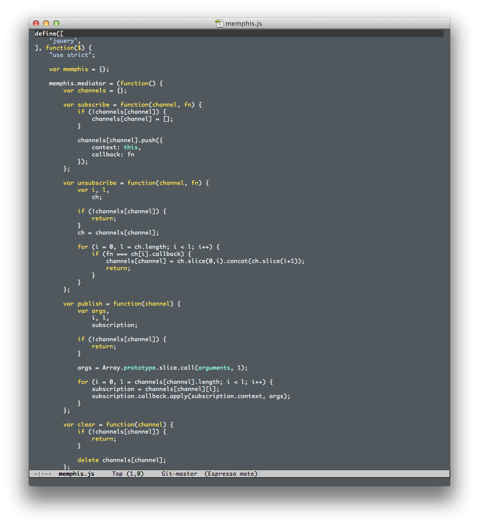The height and width of the screenshot is (526, 479).
Task: Click the ch; declaration line
Action: pyautogui.click(x=97, y=197)
